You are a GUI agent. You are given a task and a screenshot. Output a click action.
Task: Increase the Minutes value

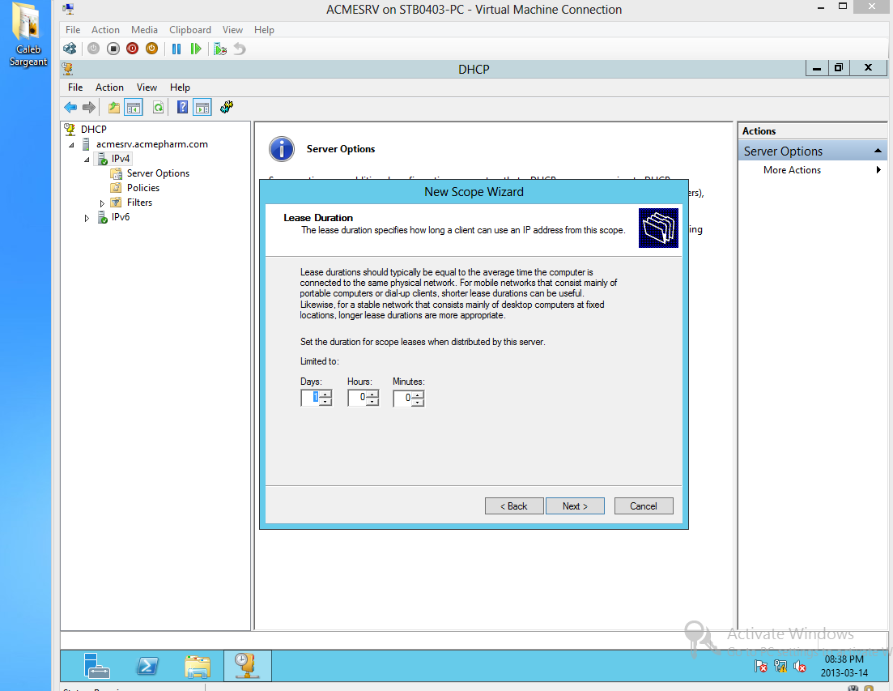[418, 395]
